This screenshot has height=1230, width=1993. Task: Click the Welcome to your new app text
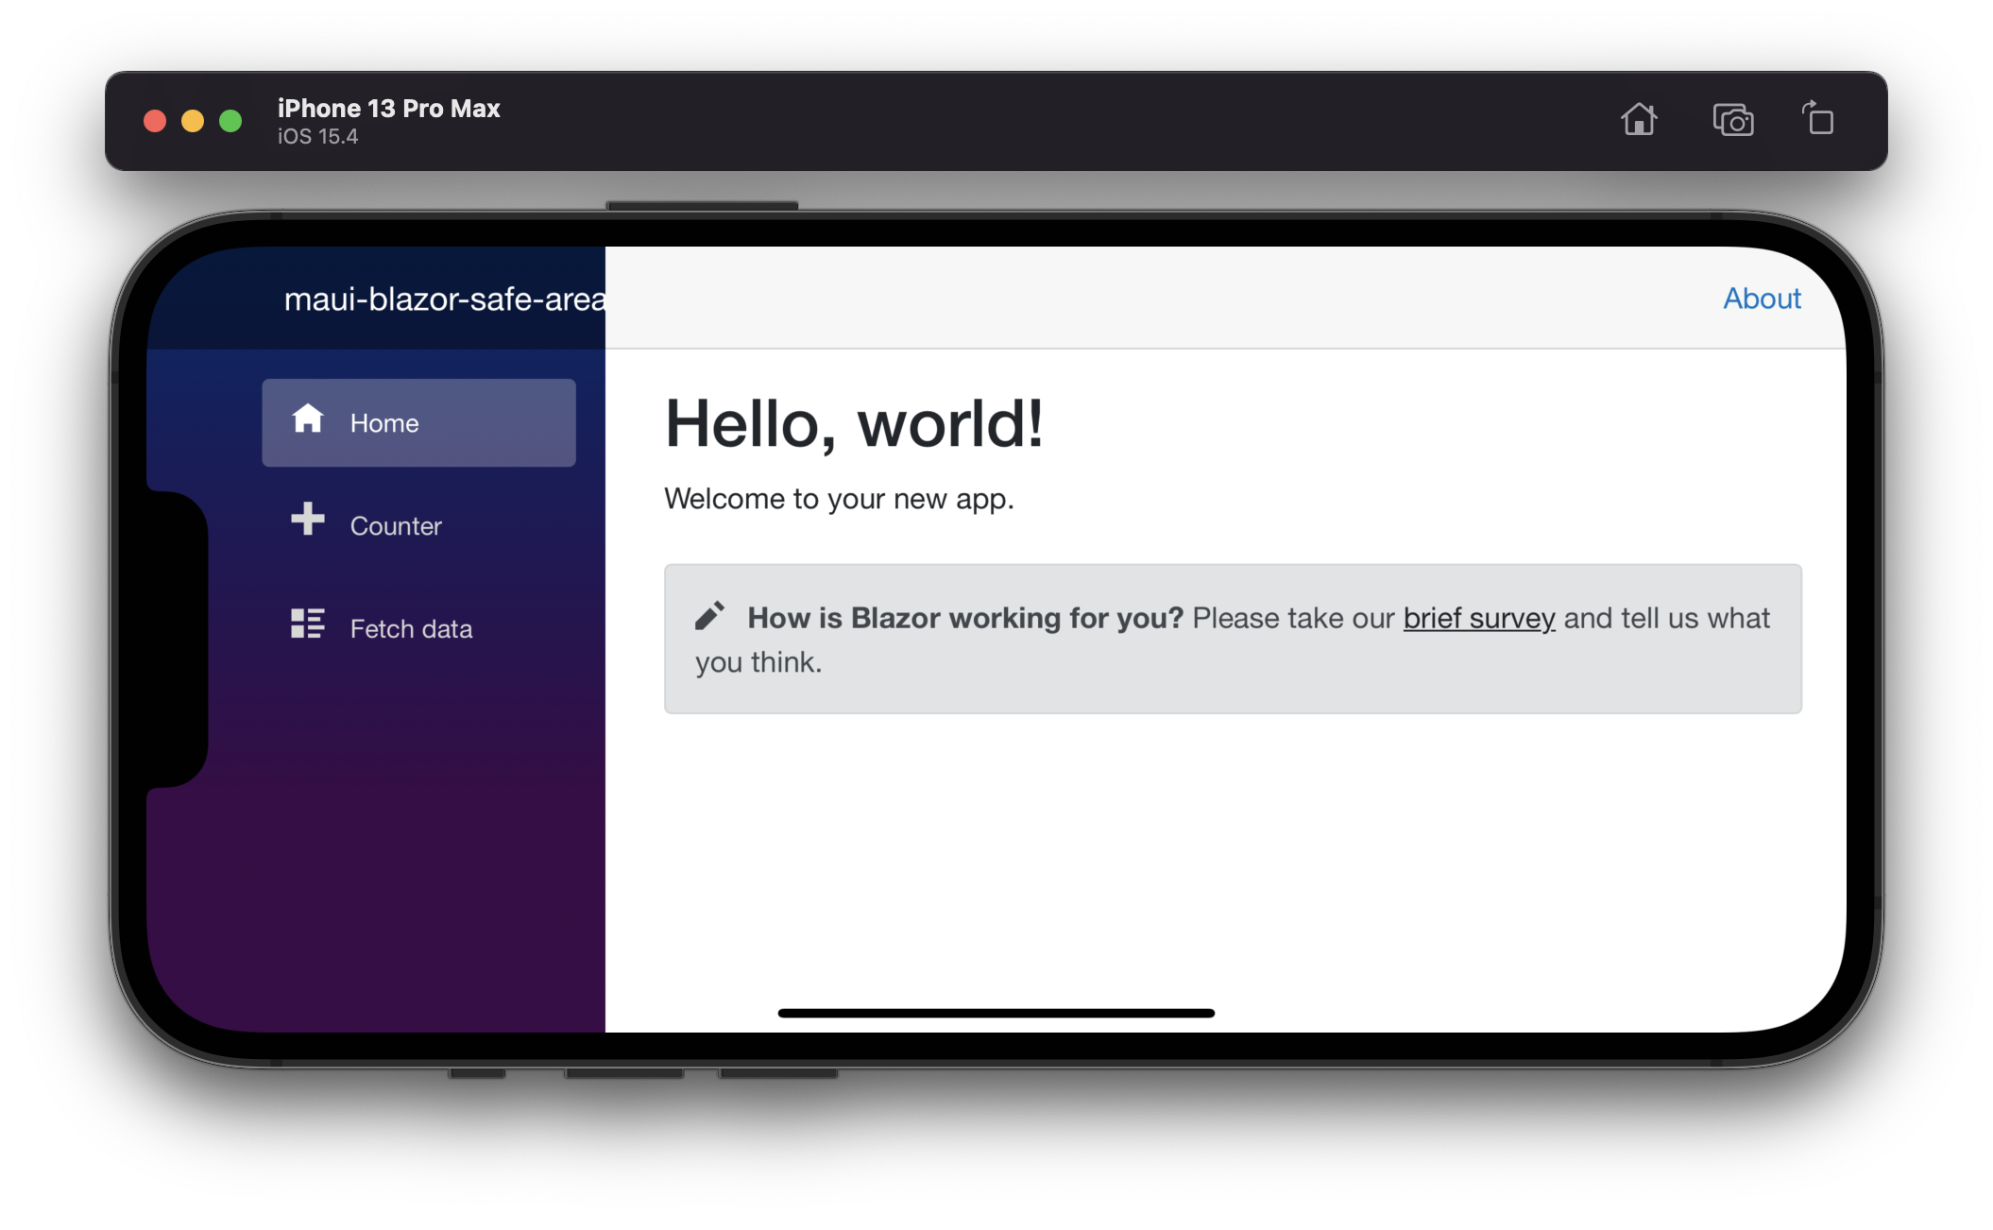pyautogui.click(x=839, y=499)
